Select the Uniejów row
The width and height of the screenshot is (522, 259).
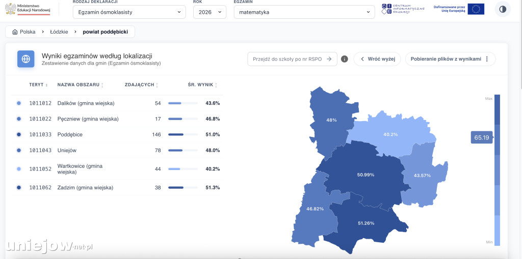[118, 150]
